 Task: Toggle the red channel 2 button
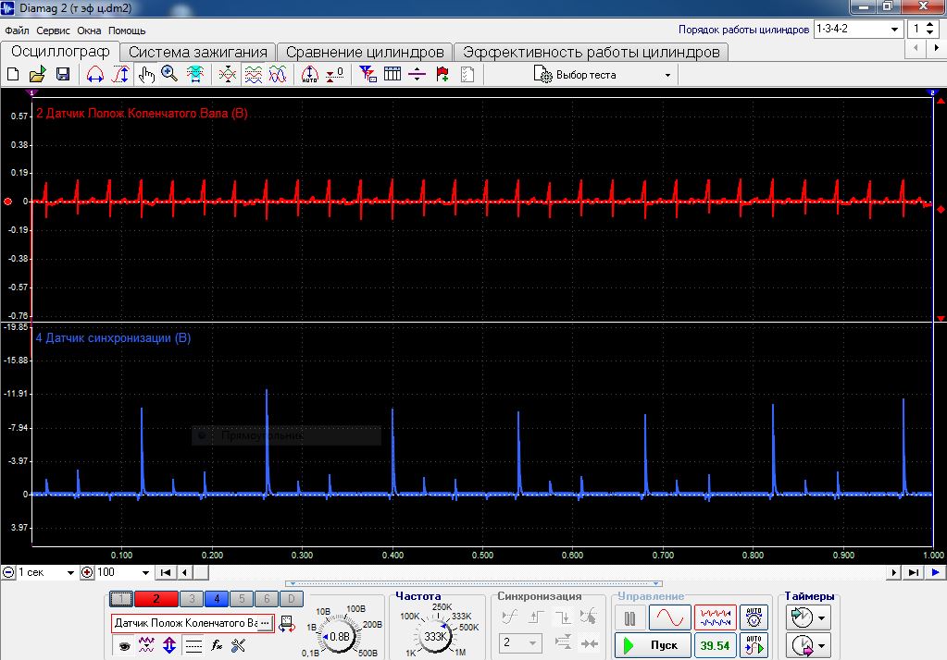click(x=156, y=598)
